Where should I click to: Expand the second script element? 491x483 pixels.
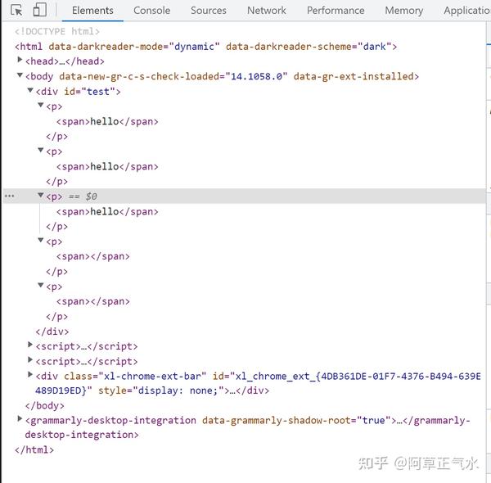[30, 359]
